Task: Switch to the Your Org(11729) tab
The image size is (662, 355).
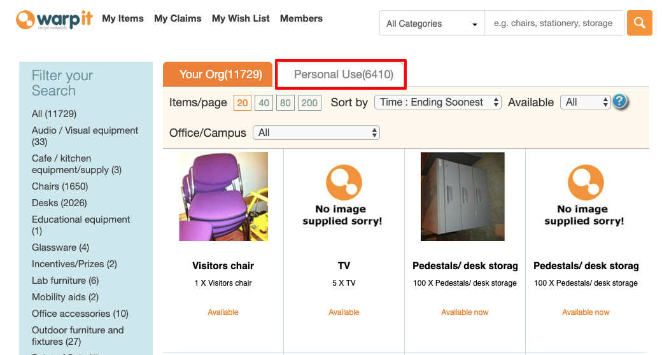Action: pos(218,74)
